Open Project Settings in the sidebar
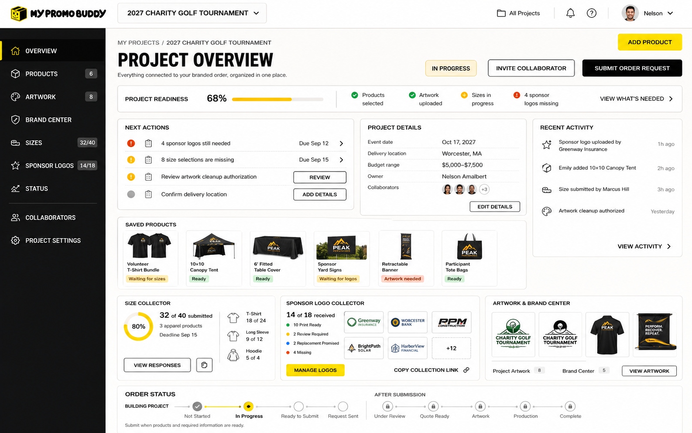 point(53,241)
